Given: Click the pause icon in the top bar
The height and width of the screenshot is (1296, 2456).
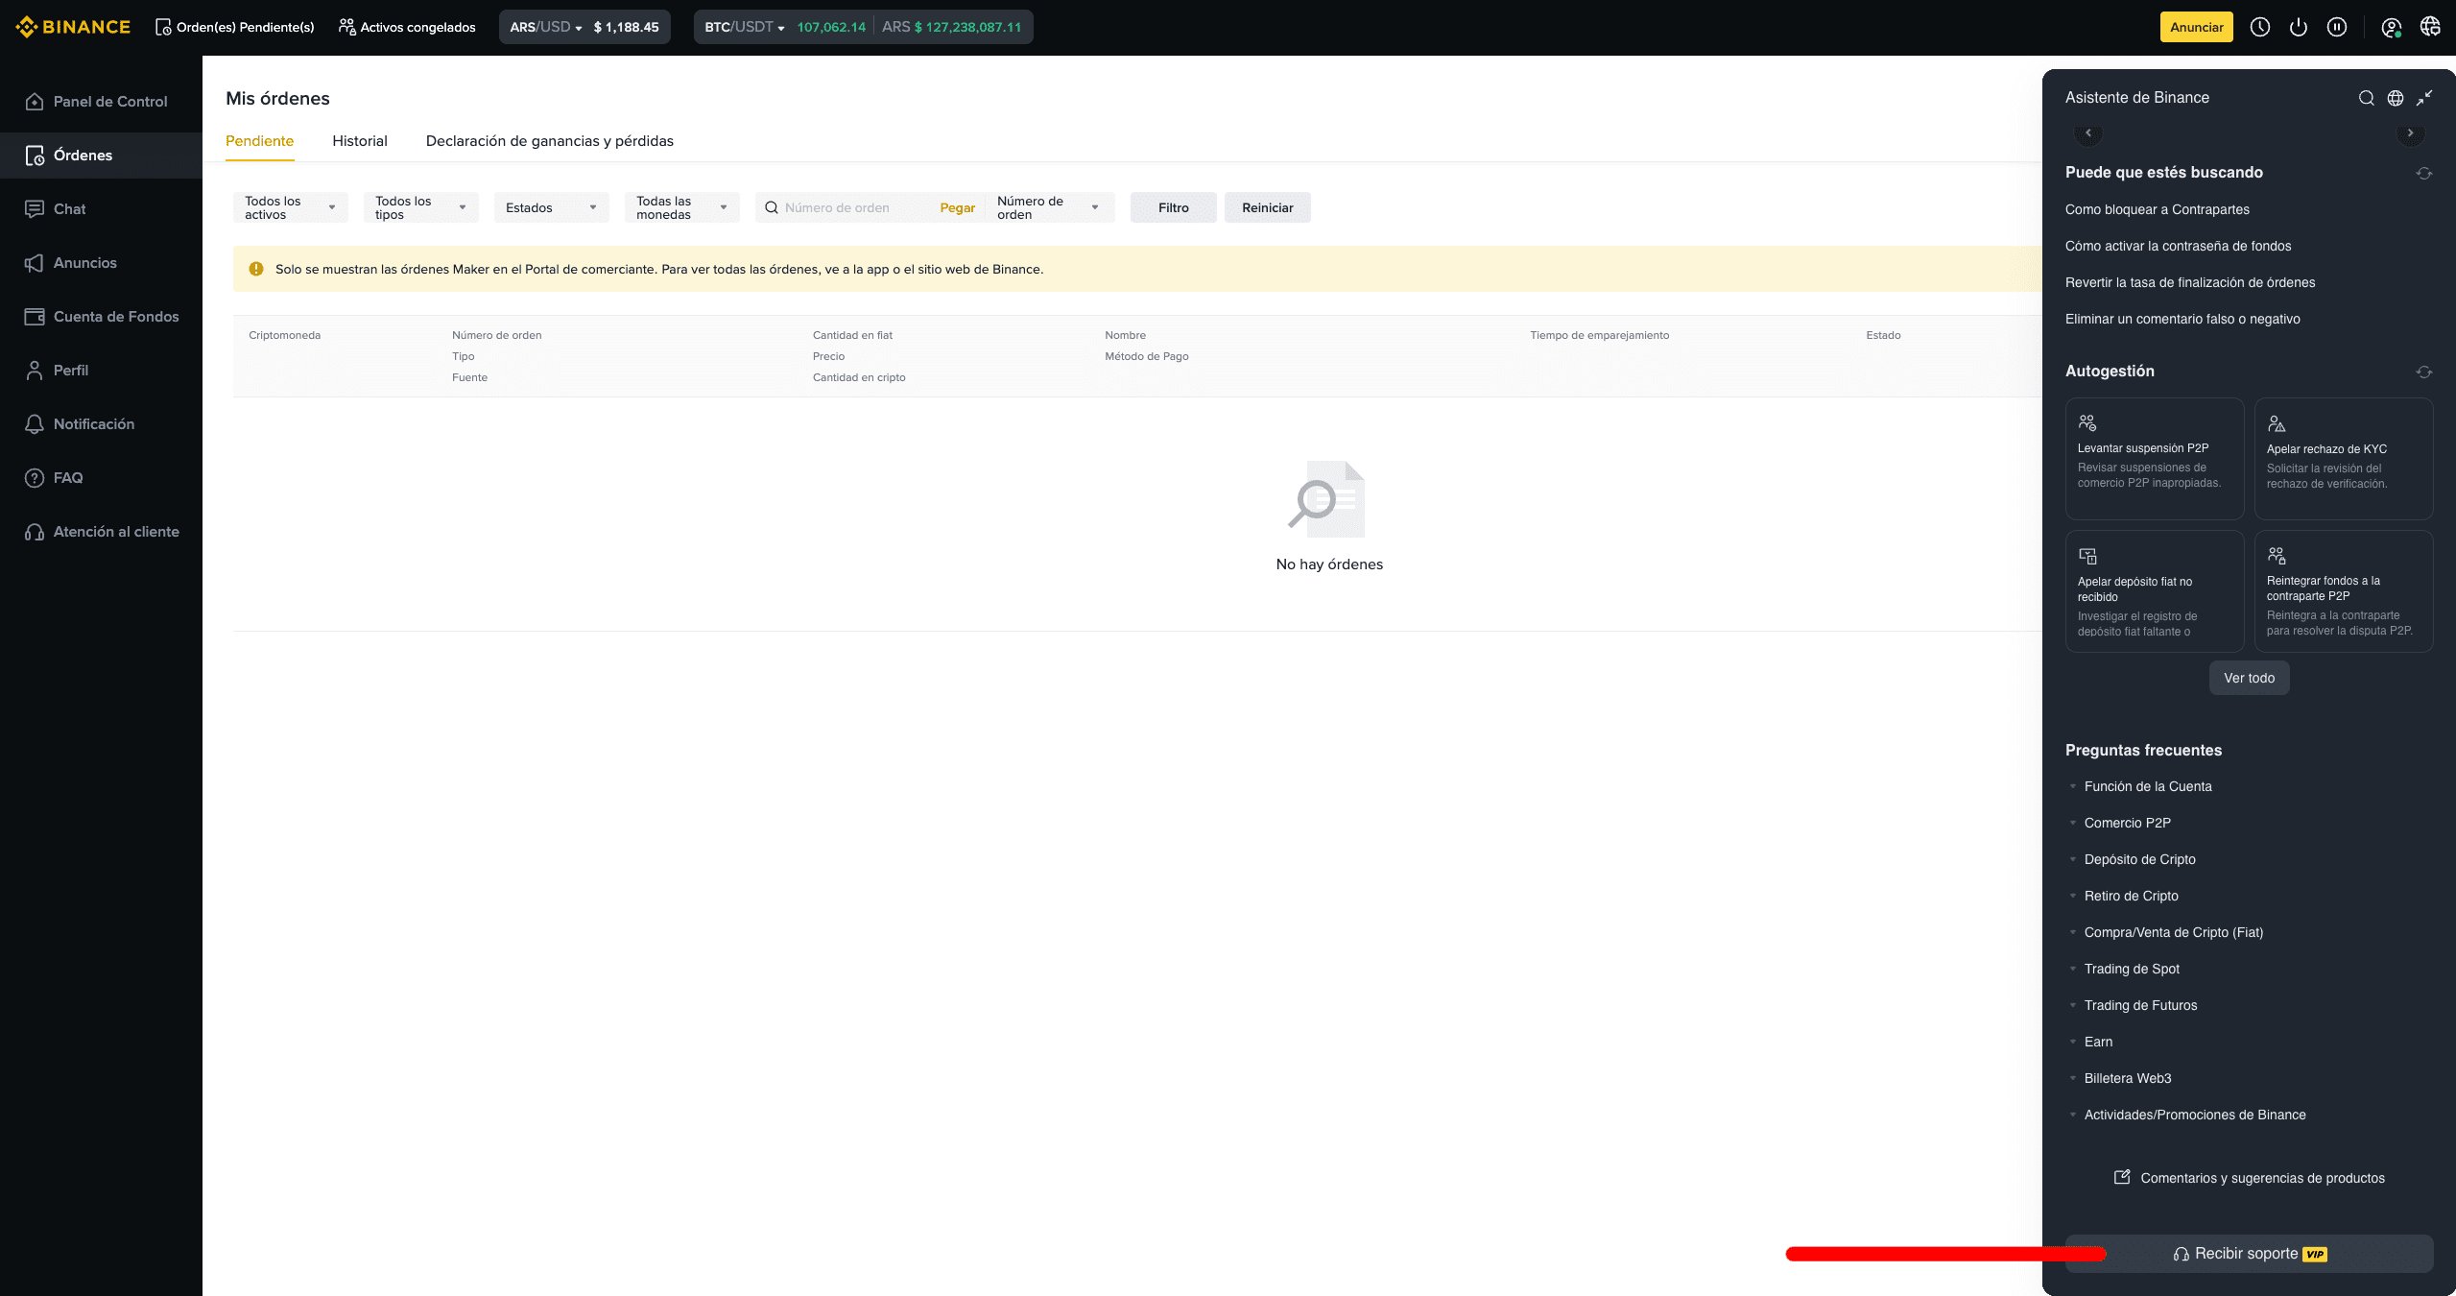Looking at the screenshot, I should coord(2337,26).
